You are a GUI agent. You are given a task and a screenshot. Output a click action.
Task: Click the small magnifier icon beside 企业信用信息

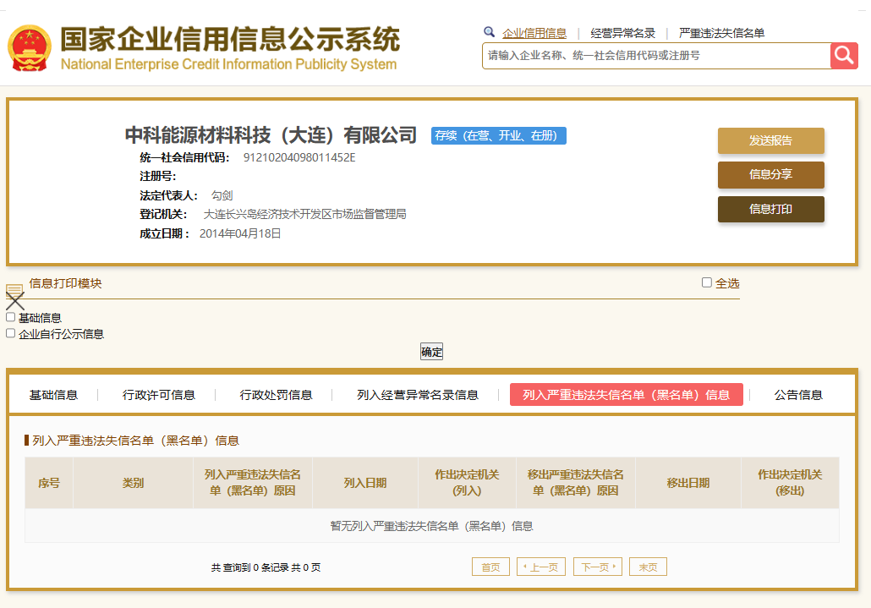489,32
